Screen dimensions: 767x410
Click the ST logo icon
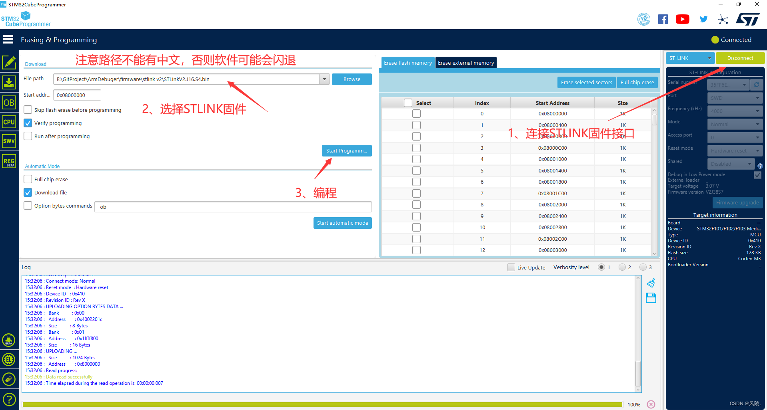click(748, 19)
